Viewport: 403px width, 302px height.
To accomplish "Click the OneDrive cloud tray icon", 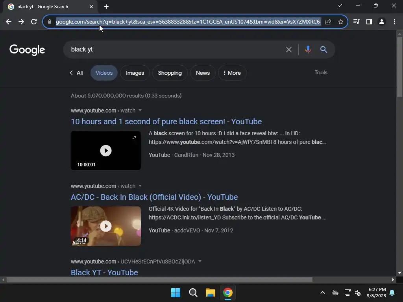I will click(335, 293).
